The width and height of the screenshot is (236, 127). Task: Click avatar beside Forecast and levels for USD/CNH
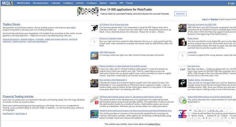pos(182,28)
